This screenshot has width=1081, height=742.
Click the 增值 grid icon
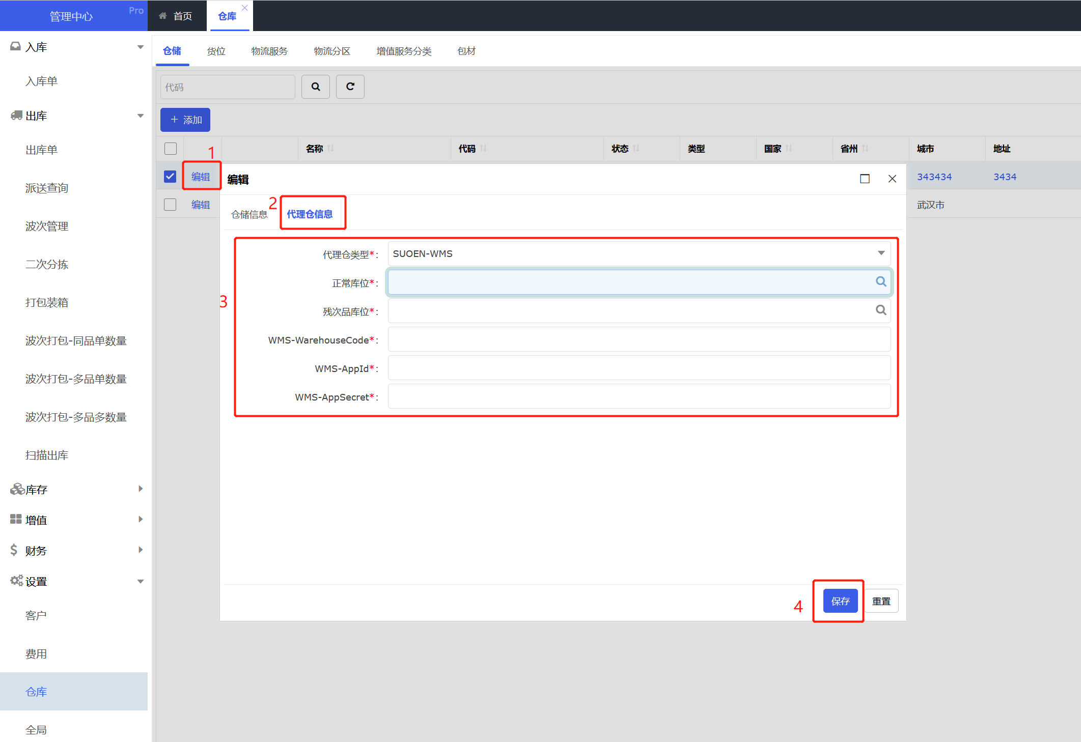click(x=16, y=519)
